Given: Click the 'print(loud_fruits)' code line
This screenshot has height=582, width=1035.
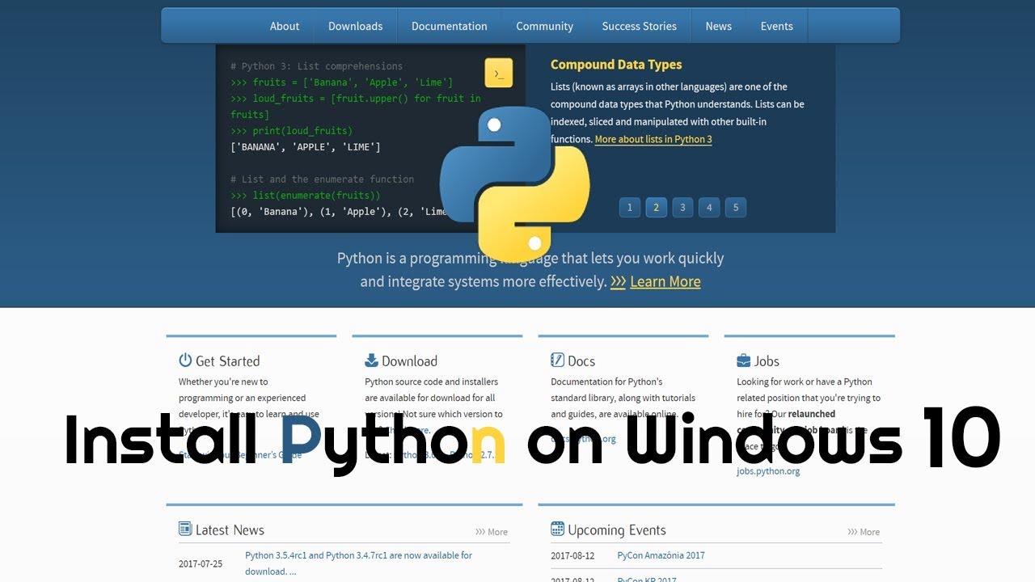Looking at the screenshot, I should pyautogui.click(x=291, y=131).
